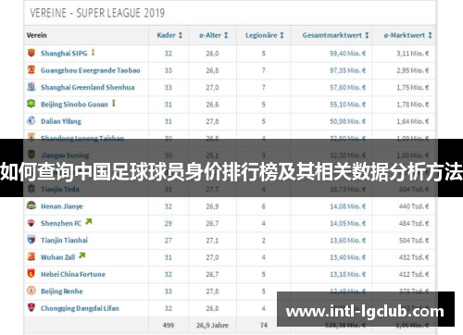Screen dimensions: 463x335
Task: Open the Tianjin Tianhai club link
Action: pos(64,241)
